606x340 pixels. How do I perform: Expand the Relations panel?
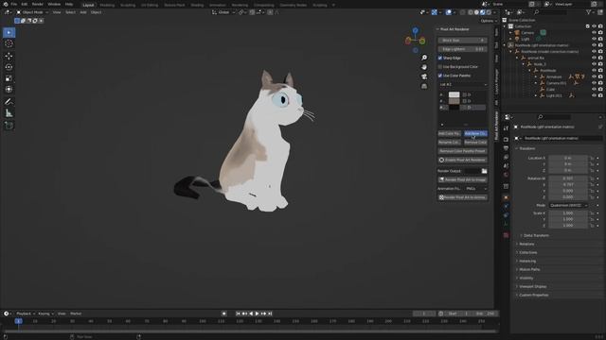pyautogui.click(x=526, y=244)
